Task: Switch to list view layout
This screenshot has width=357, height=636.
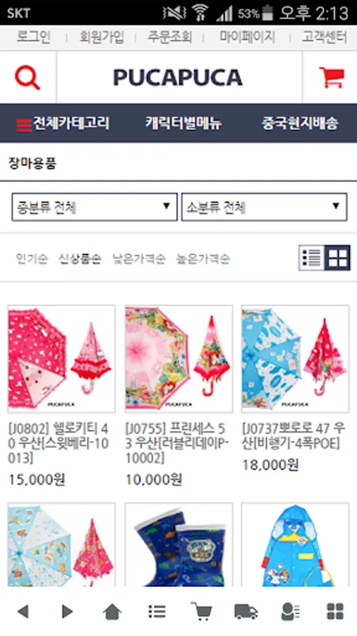Action: tap(311, 257)
